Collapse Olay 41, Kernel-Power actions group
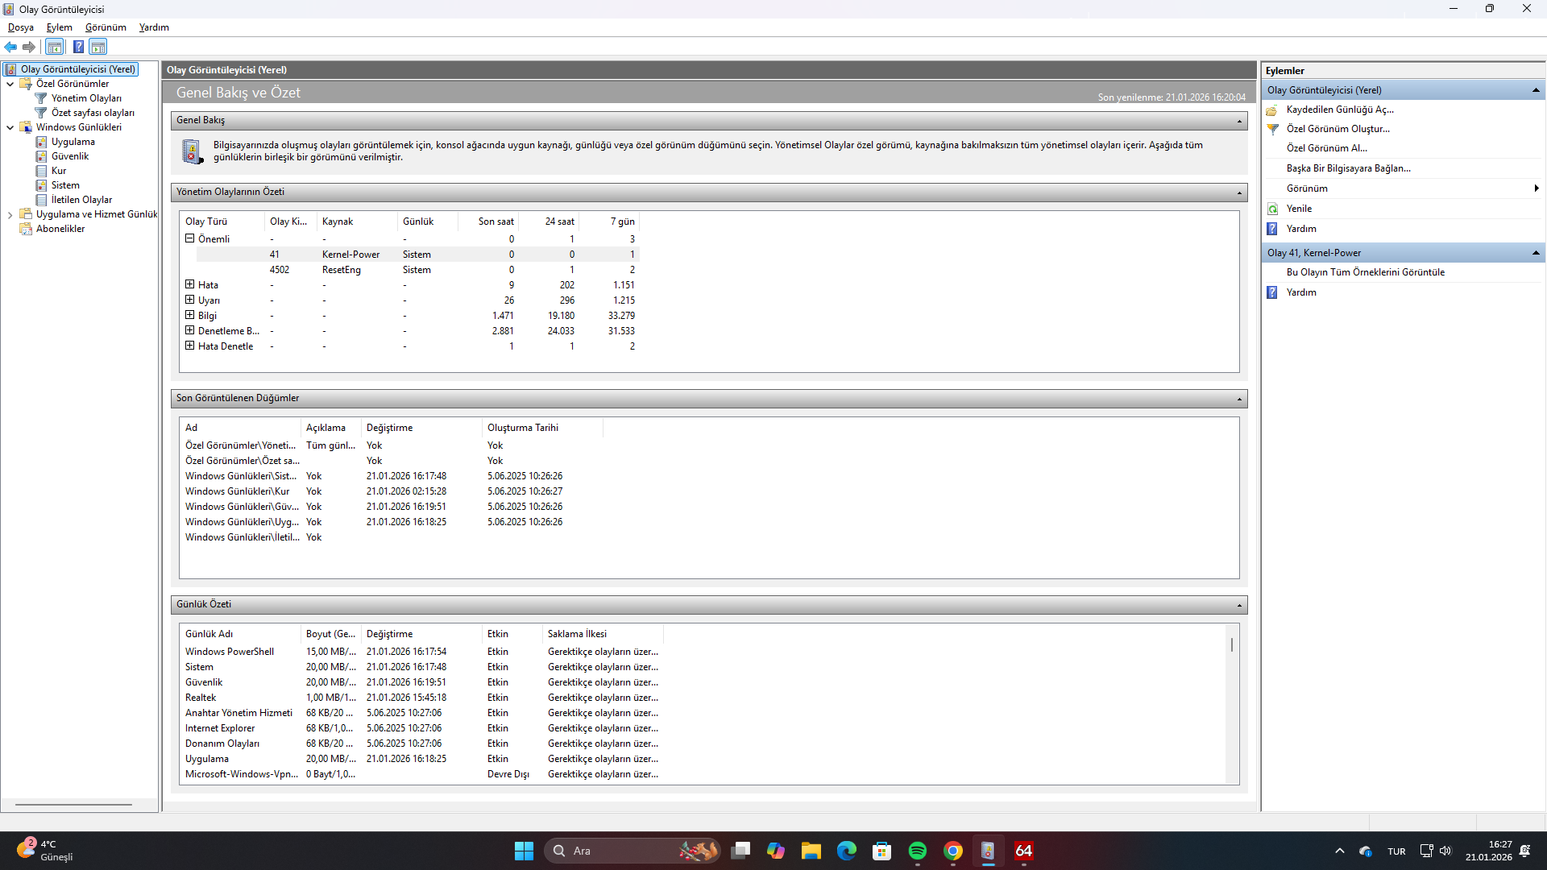This screenshot has width=1547, height=870. (x=1536, y=253)
